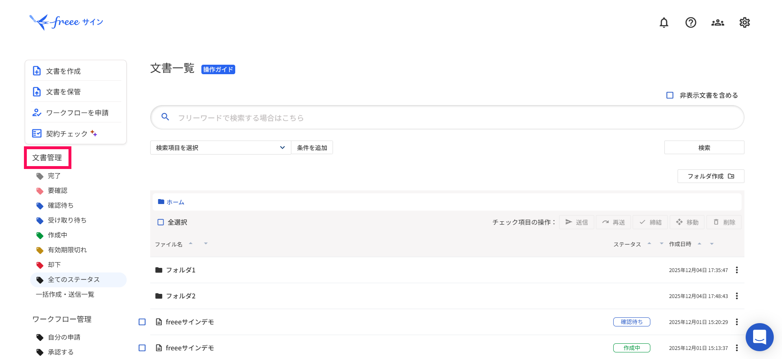This screenshot has width=782, height=359.
Task: Click the 確認待ち status badge
Action: click(x=631, y=322)
